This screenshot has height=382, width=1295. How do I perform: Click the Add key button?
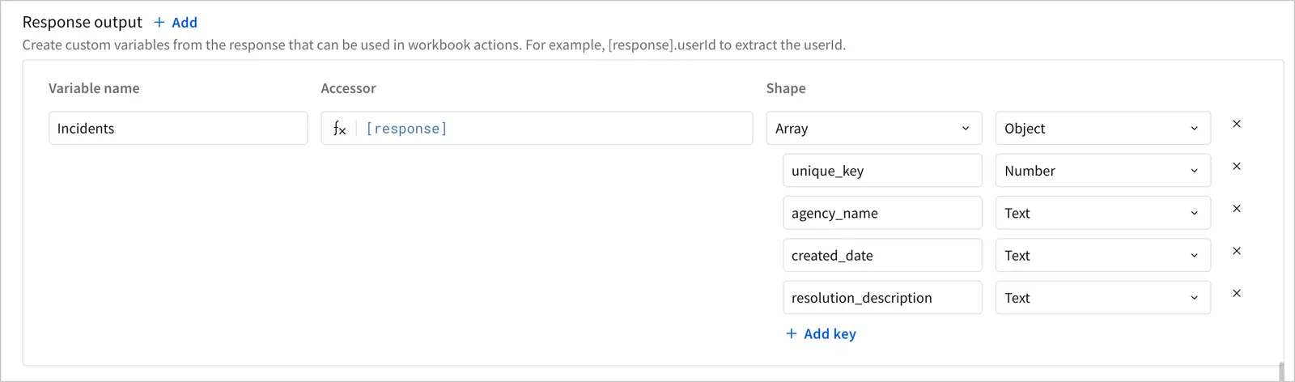(821, 333)
